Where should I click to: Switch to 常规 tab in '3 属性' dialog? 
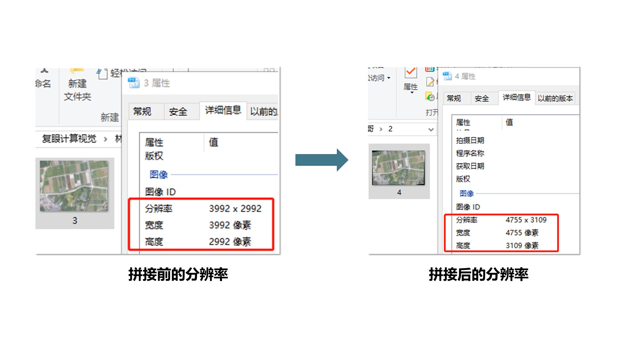coord(142,112)
